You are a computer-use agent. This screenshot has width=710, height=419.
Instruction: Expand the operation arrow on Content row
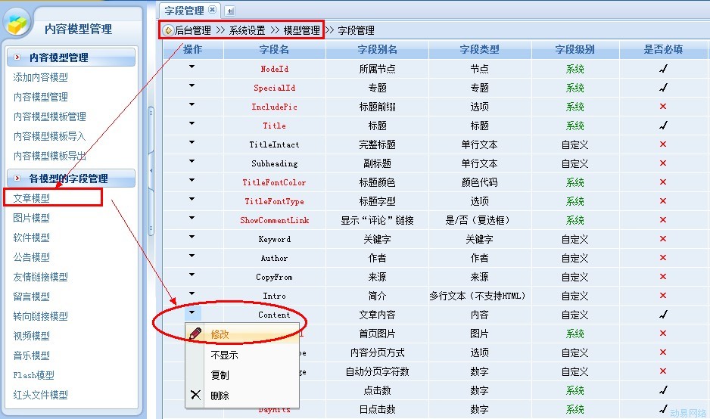pos(192,312)
